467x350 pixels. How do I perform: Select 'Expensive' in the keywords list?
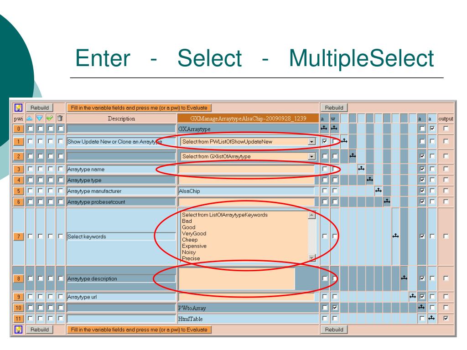coord(194,246)
